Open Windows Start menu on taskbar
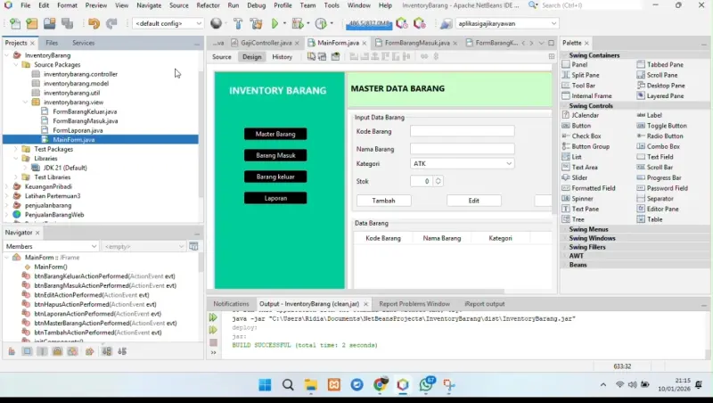Image resolution: width=713 pixels, height=403 pixels. [265, 385]
